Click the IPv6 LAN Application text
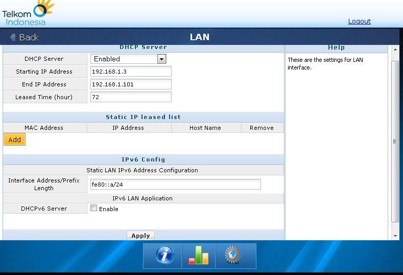This screenshot has height=275, width=403. click(x=143, y=198)
